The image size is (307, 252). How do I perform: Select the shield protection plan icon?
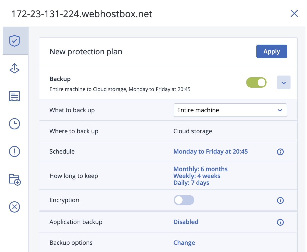14,41
